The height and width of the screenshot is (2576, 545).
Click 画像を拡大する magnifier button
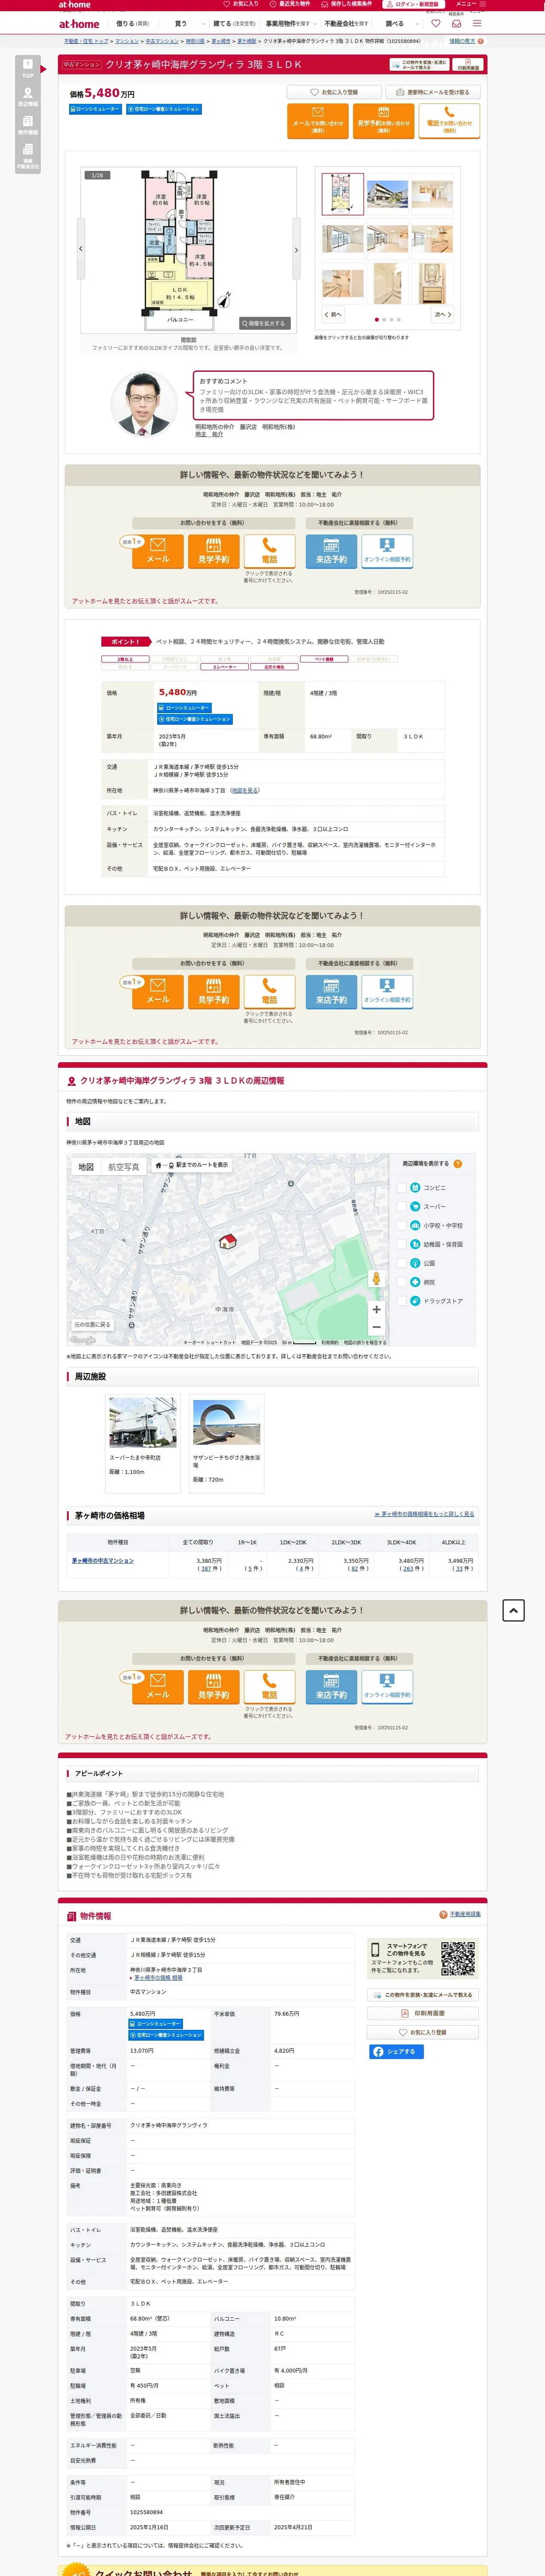pos(265,323)
